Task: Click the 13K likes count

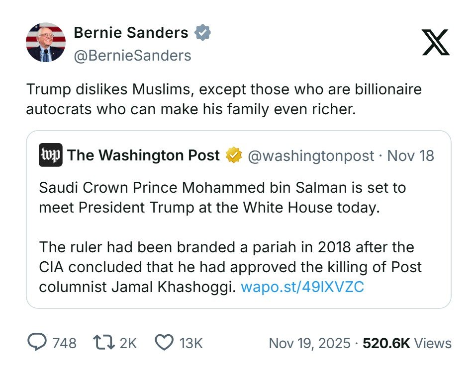Action: tap(191, 343)
